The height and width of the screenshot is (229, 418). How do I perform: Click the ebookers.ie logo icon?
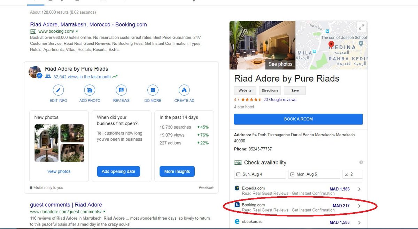pyautogui.click(x=237, y=221)
